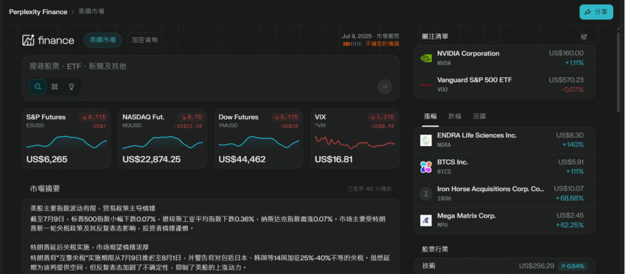The width and height of the screenshot is (626, 274).
Task: Submit search with the arrow button
Action: (x=385, y=86)
